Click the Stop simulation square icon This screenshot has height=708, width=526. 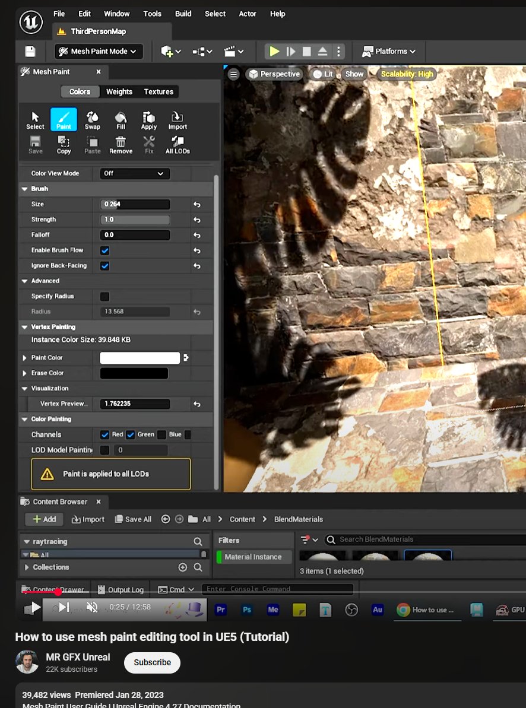306,52
